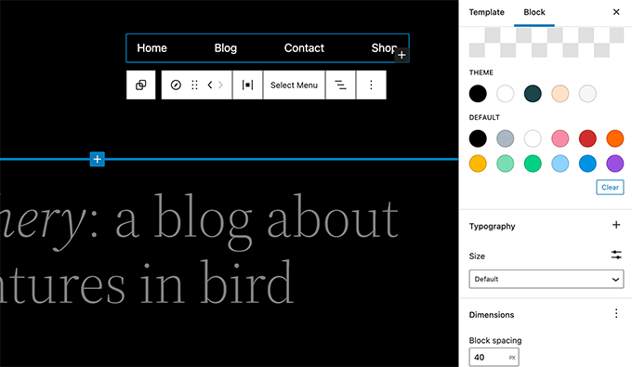This screenshot has width=632, height=367.
Task: Switch to the Template tab
Action: (486, 12)
